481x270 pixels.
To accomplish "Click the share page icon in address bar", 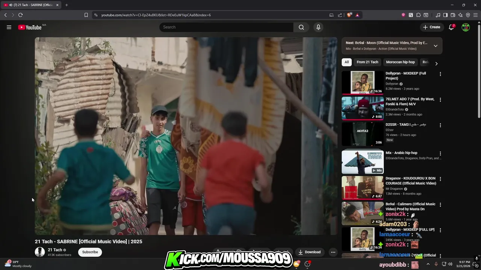I will [340, 15].
